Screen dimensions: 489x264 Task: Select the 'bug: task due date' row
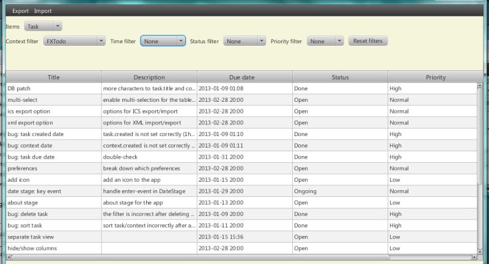pos(241,157)
